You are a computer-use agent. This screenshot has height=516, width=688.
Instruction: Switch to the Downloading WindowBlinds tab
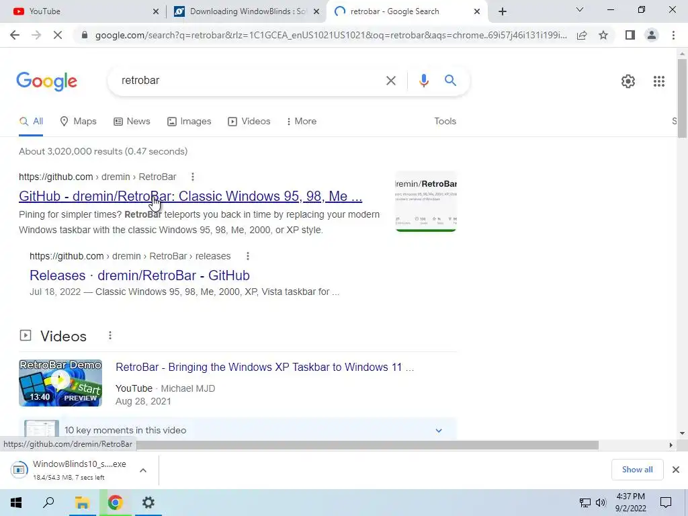point(246,11)
